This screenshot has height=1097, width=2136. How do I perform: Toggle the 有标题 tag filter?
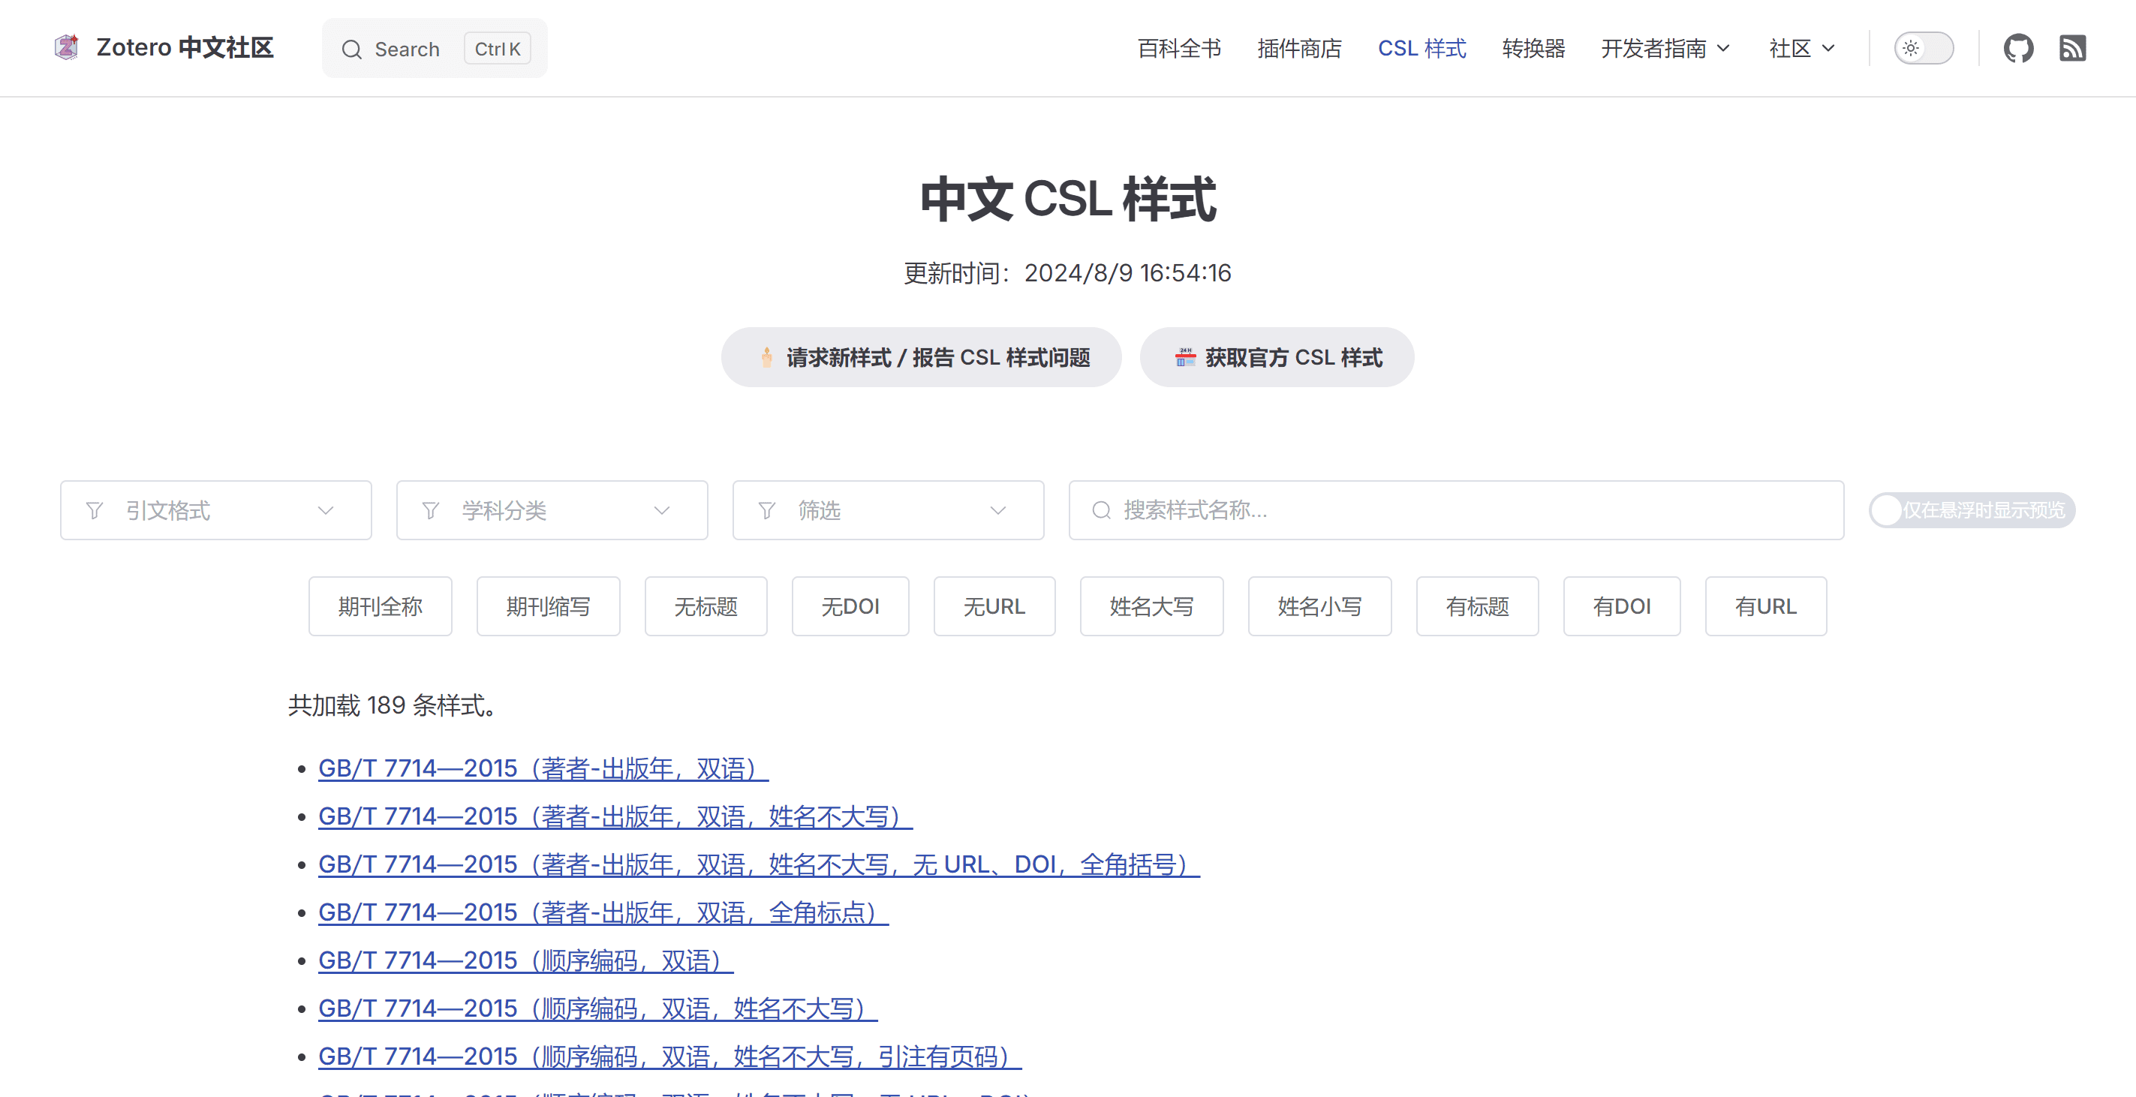coord(1478,606)
